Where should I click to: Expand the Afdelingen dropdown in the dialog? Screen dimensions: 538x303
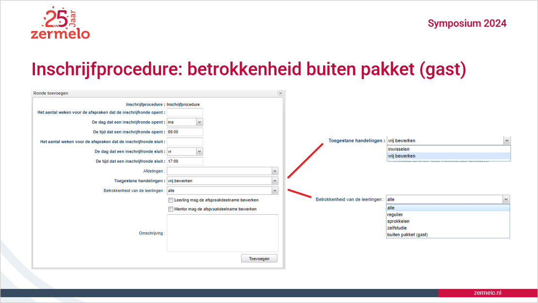(x=275, y=171)
